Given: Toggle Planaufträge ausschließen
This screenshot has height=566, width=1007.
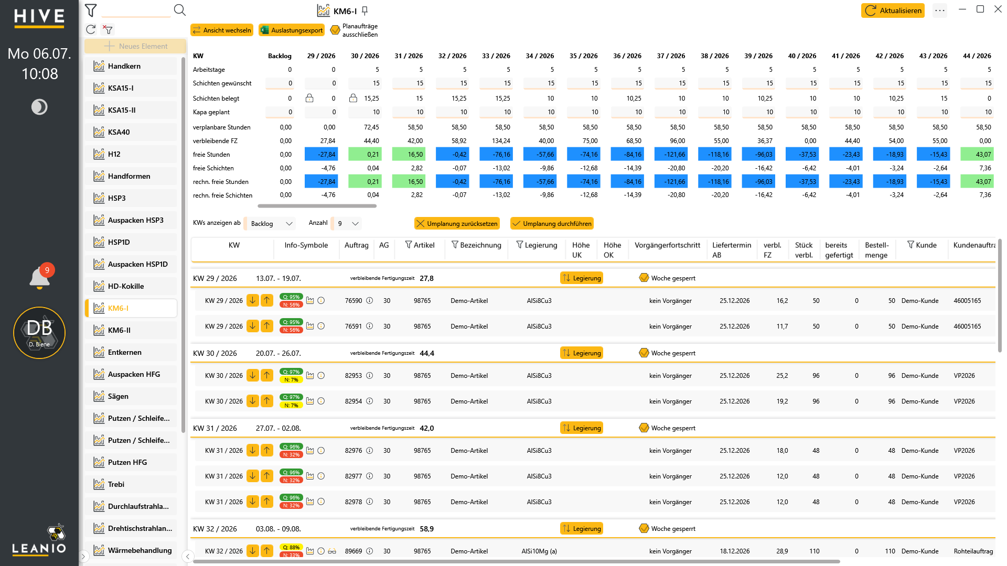Looking at the screenshot, I should point(335,30).
